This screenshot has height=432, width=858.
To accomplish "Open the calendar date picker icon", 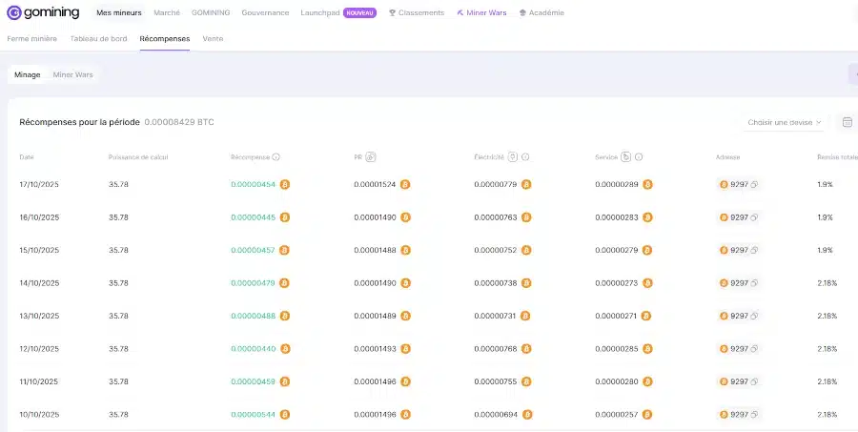I will (x=847, y=122).
